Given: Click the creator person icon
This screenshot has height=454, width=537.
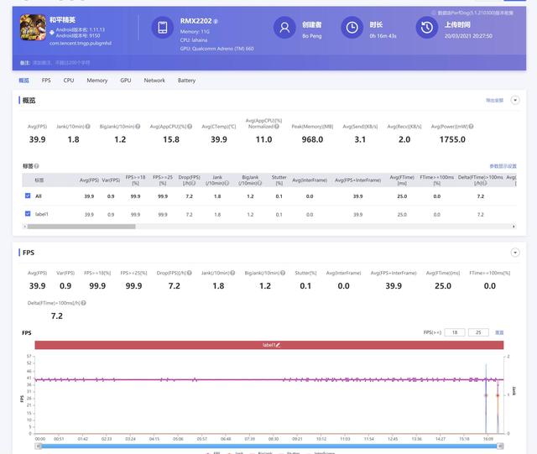Looking at the screenshot, I should [284, 28].
